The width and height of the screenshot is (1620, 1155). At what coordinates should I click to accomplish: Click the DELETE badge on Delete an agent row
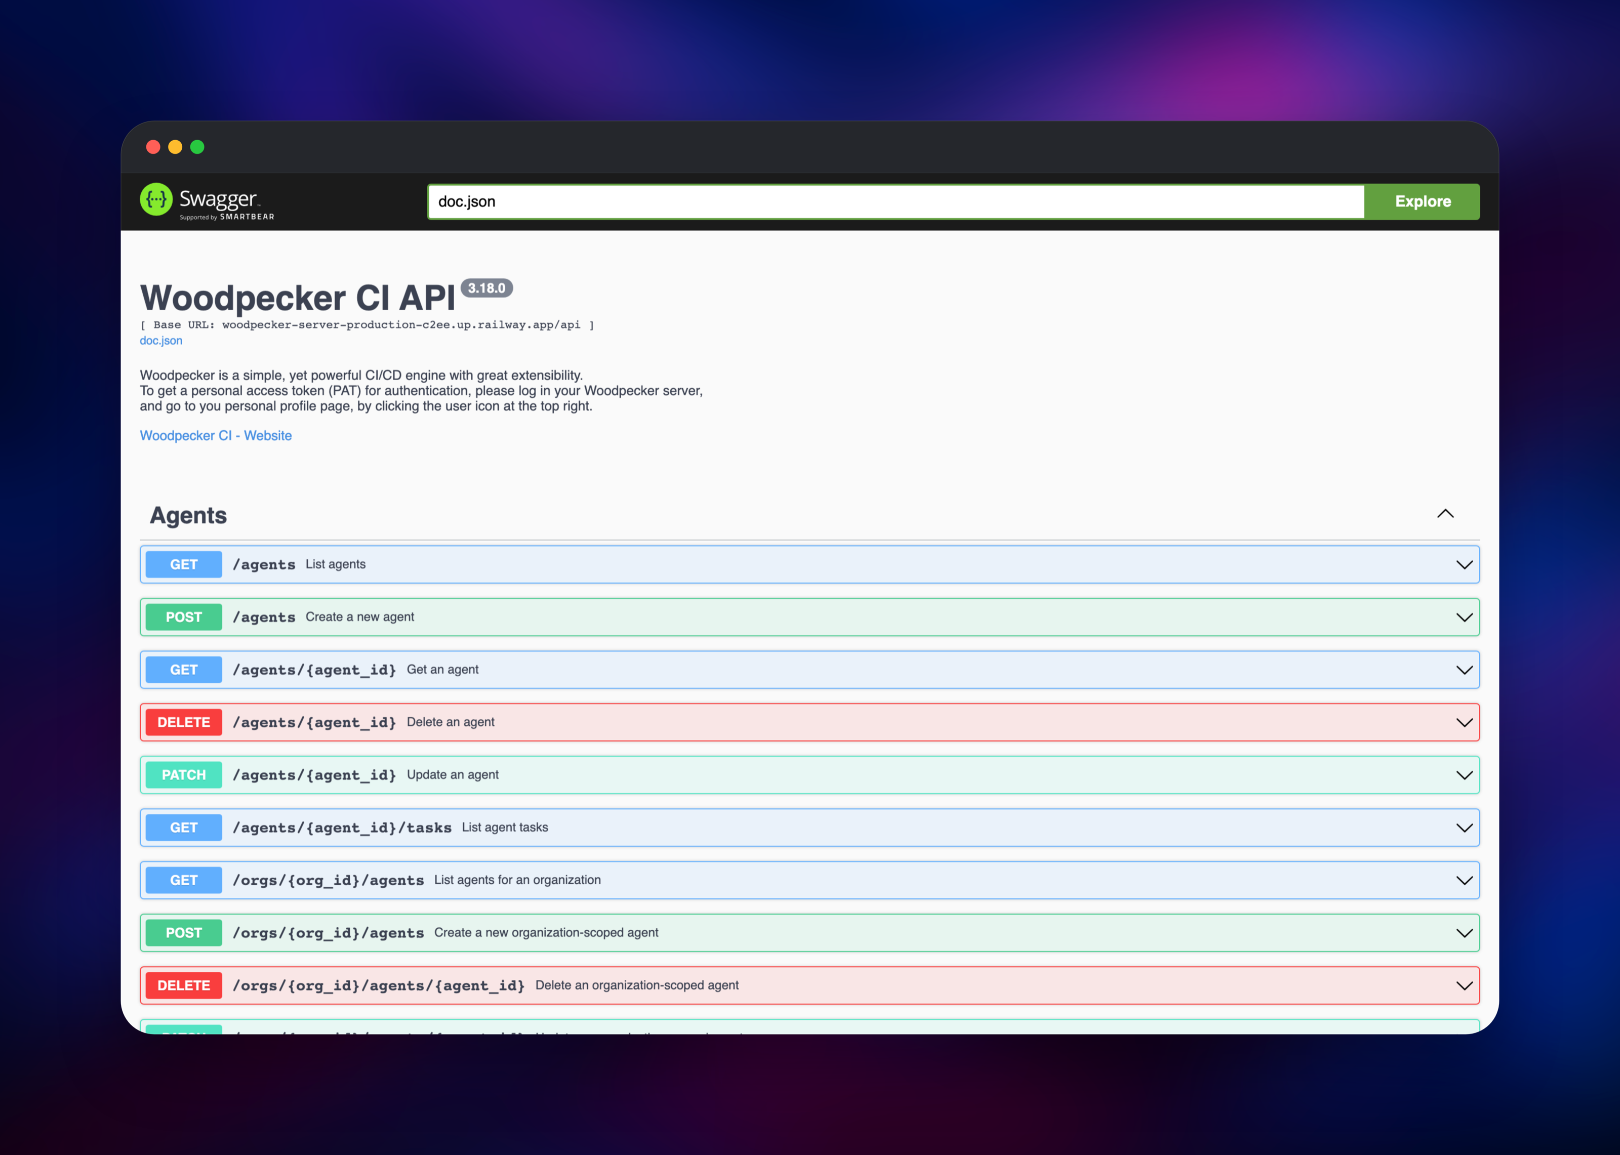coord(183,723)
